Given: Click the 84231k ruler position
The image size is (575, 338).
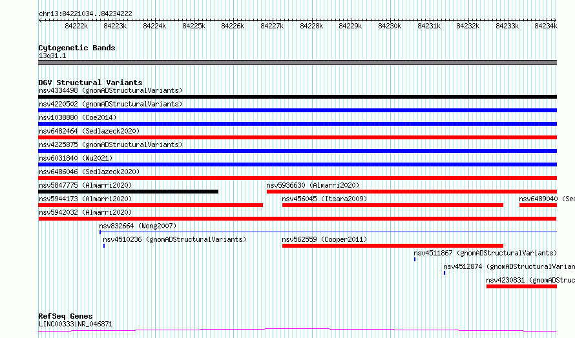Looking at the screenshot, I should click(x=429, y=26).
